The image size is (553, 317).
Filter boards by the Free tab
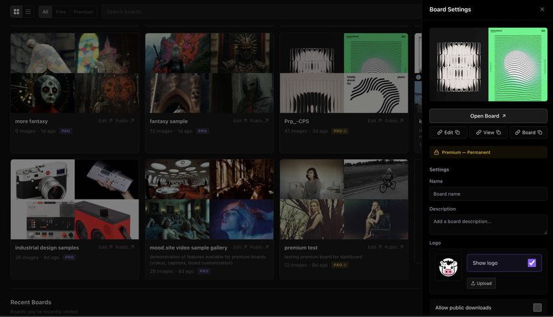coord(61,12)
